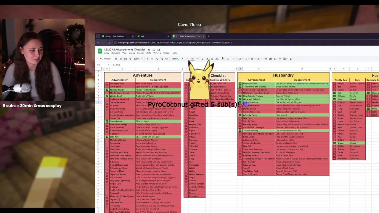The height and width of the screenshot is (213, 379).
Task: Check the Axolotl checkbox
Action: [x=335, y=84]
